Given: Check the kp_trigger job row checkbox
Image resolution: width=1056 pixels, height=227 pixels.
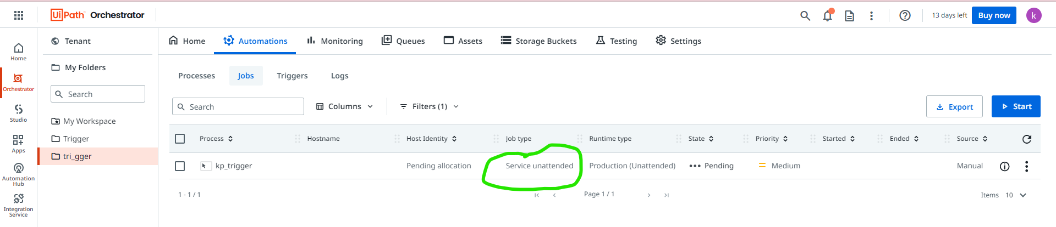Looking at the screenshot, I should click(x=180, y=166).
